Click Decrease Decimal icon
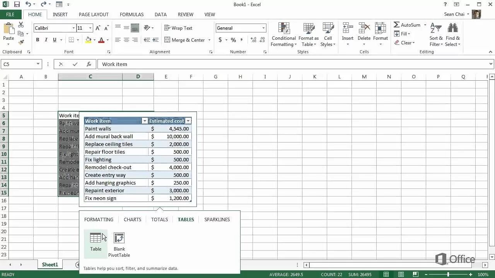 (263, 40)
